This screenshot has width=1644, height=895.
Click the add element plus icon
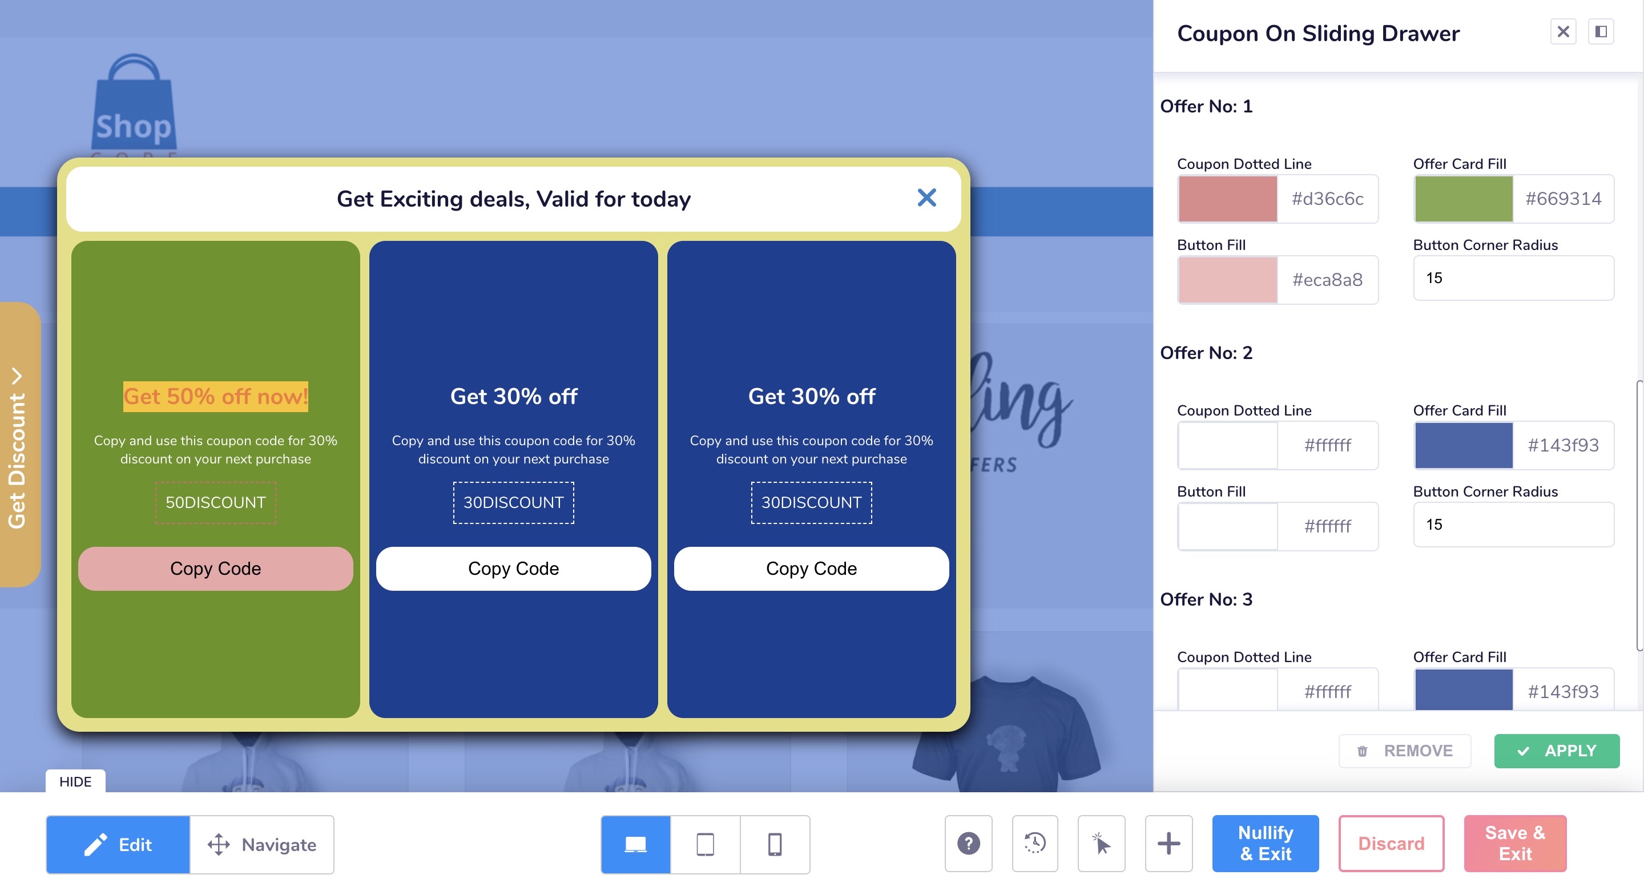pyautogui.click(x=1168, y=843)
